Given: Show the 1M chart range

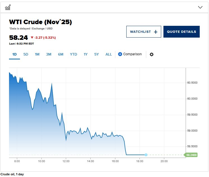Looking at the screenshot, I should click(37, 54).
